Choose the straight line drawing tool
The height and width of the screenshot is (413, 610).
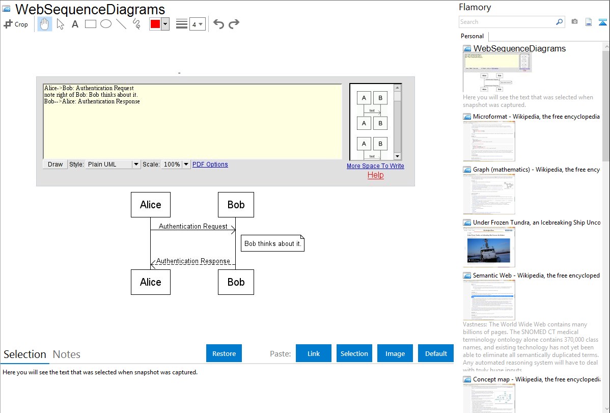tap(121, 24)
